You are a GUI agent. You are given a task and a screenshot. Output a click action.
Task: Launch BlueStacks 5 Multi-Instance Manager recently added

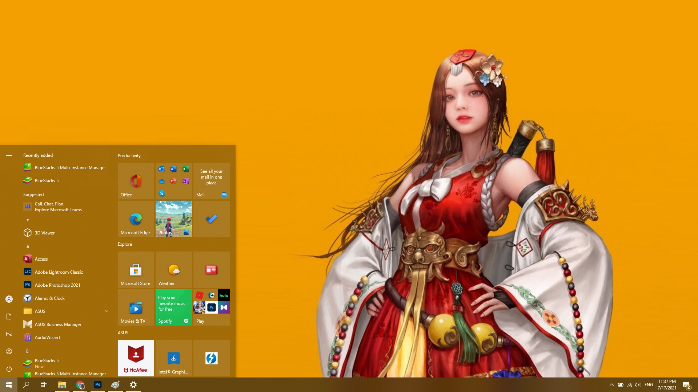point(66,168)
